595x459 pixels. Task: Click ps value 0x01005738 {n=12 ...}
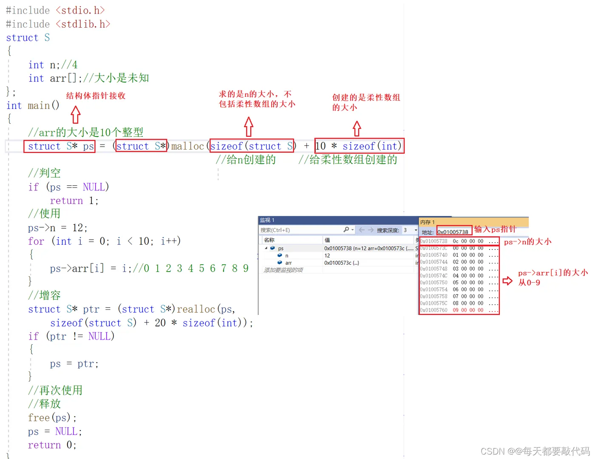(x=368, y=248)
